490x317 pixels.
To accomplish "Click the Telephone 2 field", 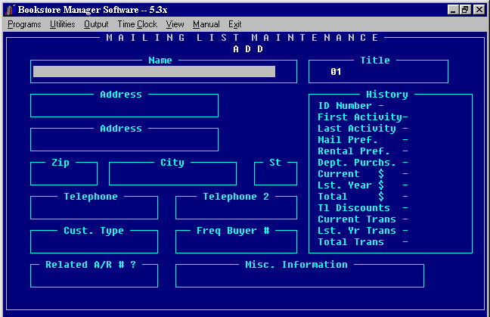I will pyautogui.click(x=236, y=208).
